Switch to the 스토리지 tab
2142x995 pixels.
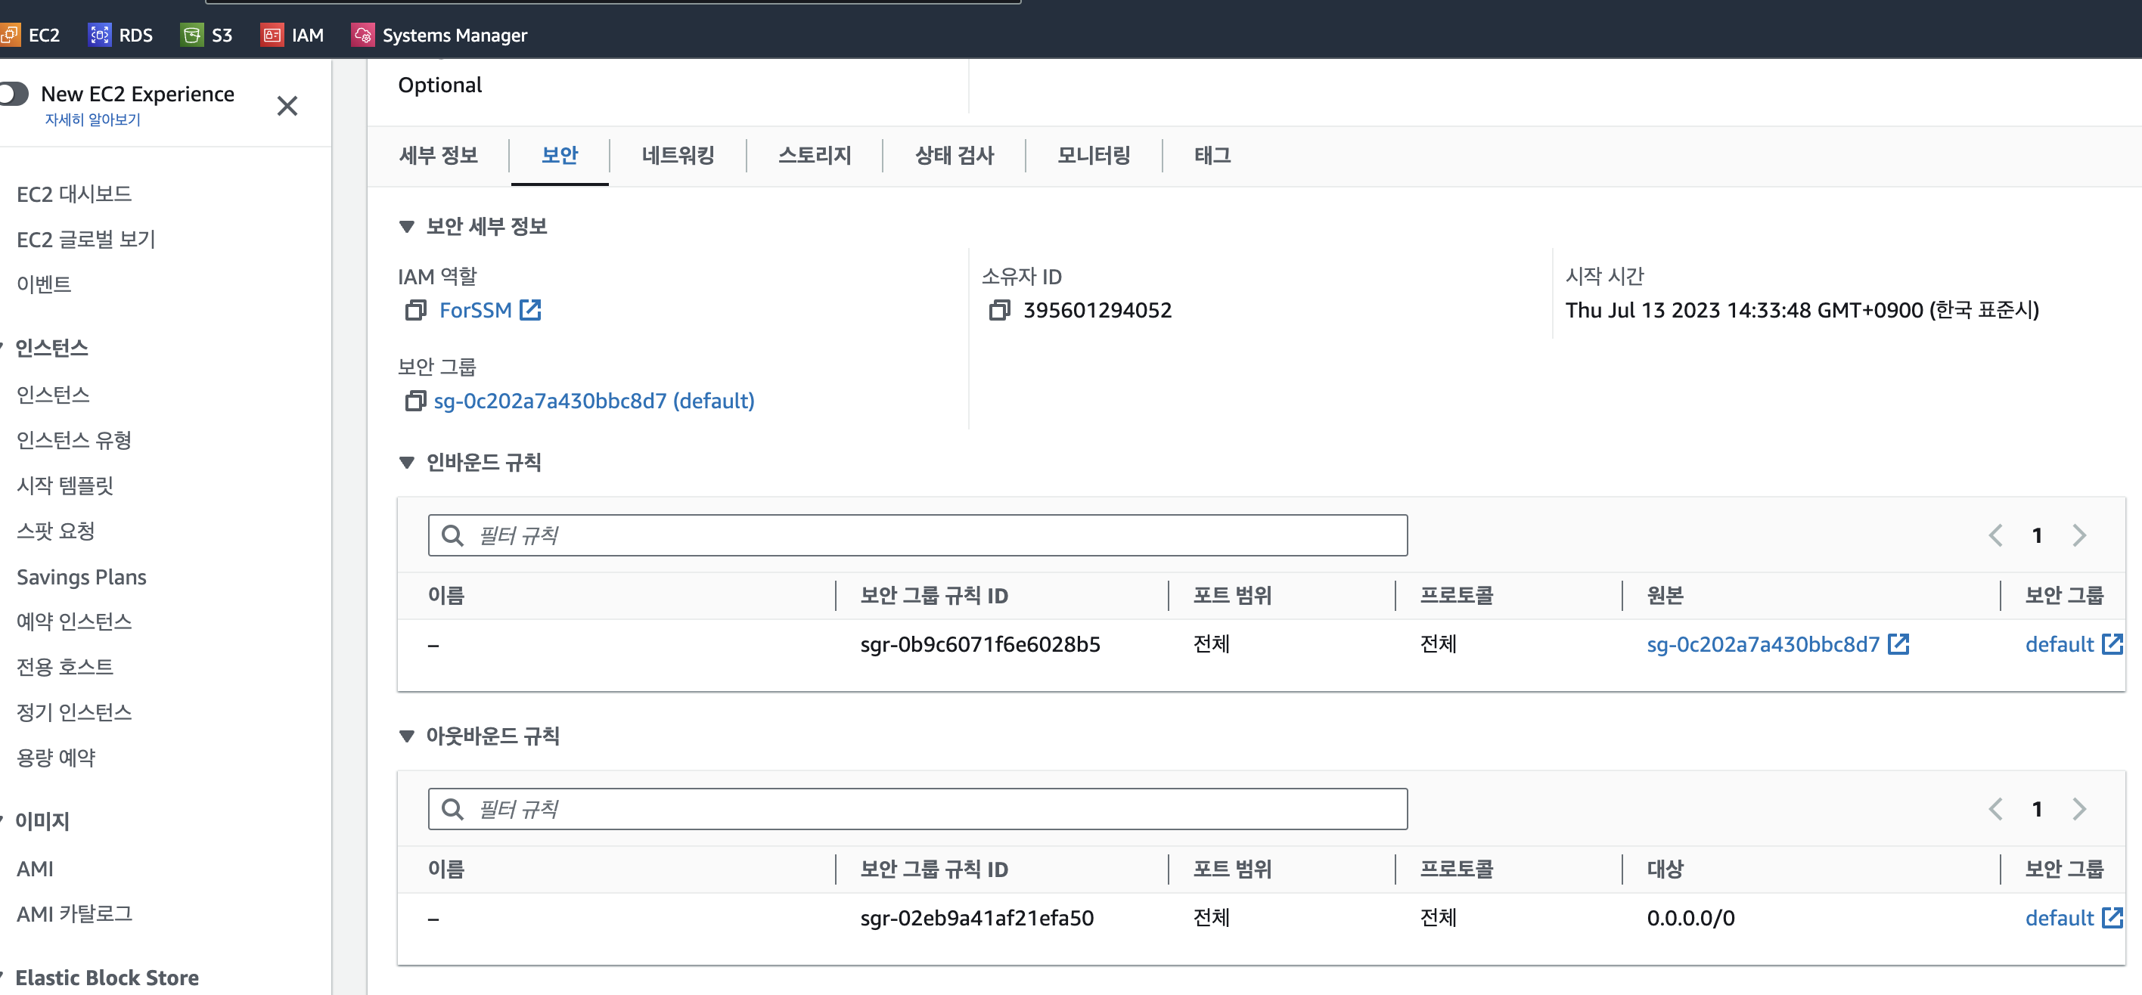814,156
